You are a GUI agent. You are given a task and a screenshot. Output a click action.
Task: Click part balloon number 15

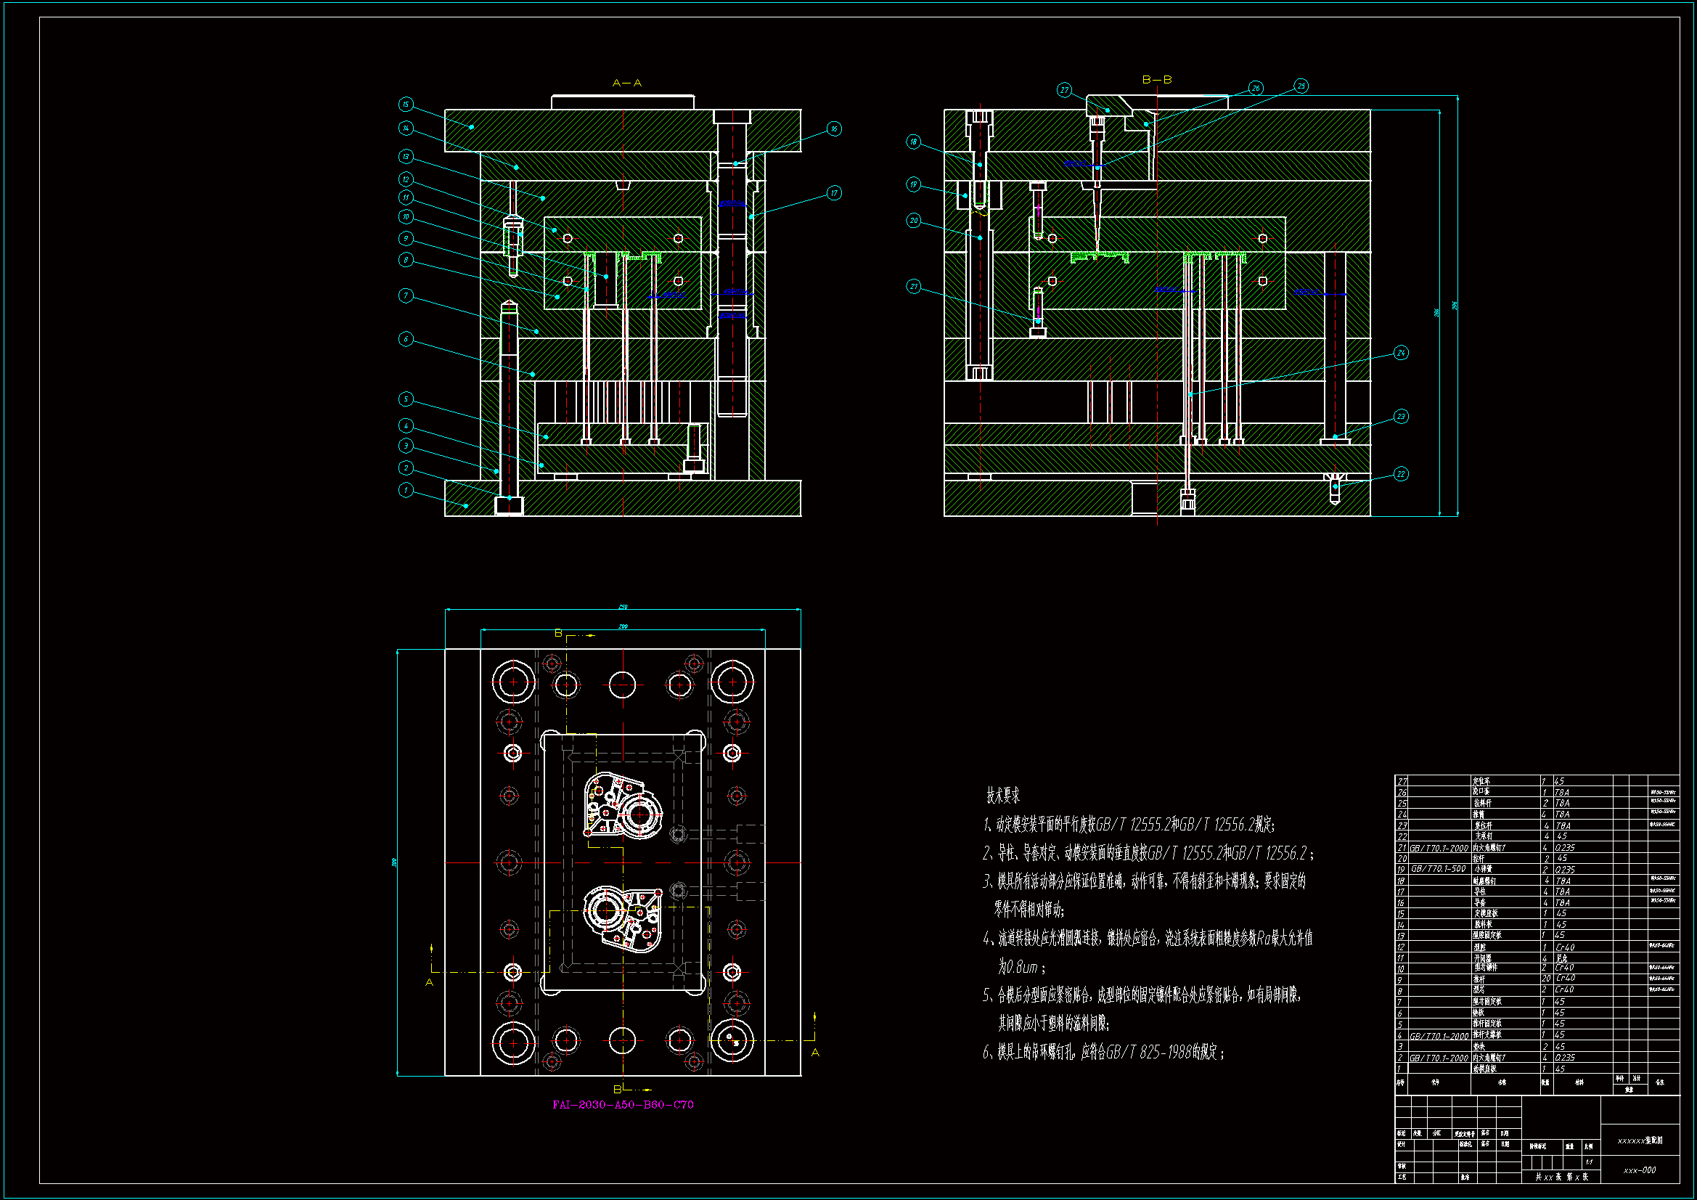click(405, 105)
